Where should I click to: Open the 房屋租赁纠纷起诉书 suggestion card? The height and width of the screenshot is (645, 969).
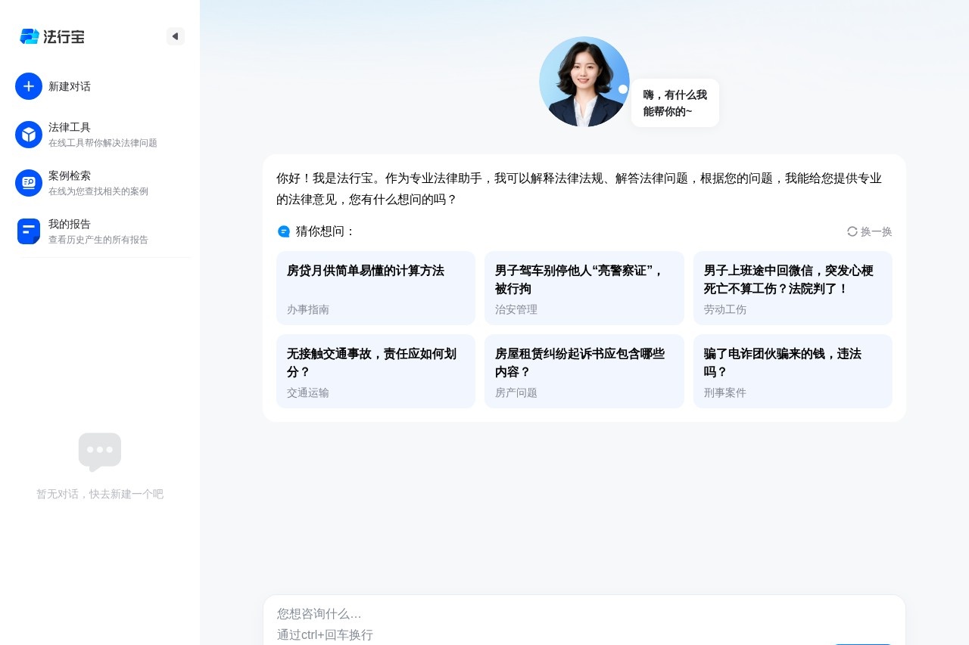pos(584,371)
